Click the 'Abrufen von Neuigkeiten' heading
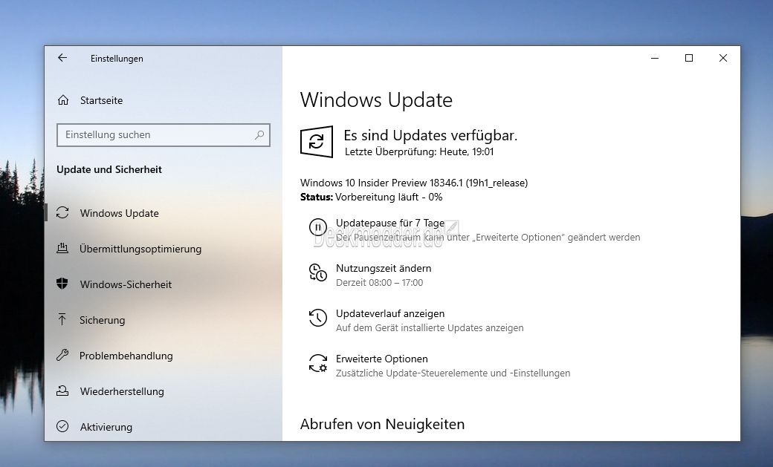773x467 pixels. 382,424
